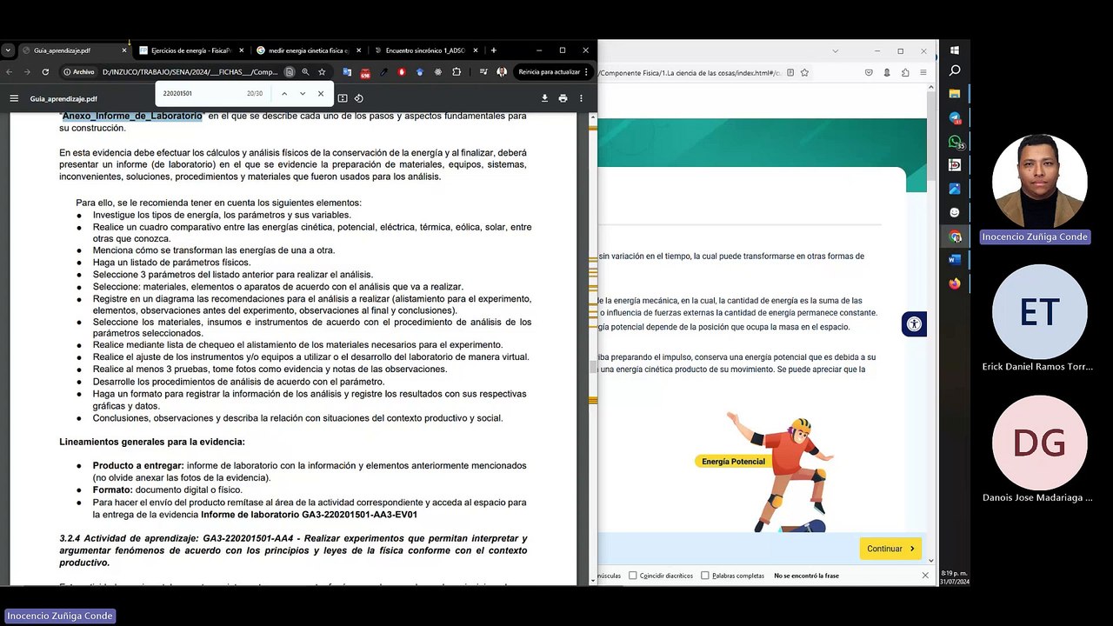Click the PDF search text field

(202, 93)
